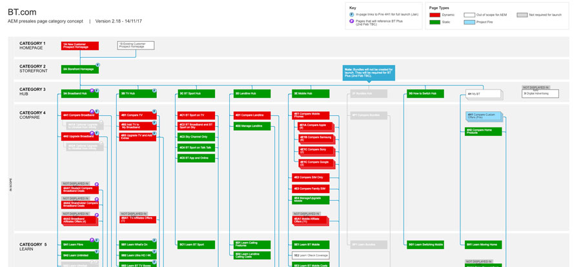Select the 4H My BT stacked page box
The height and width of the screenshot is (267, 581).
(483, 94)
